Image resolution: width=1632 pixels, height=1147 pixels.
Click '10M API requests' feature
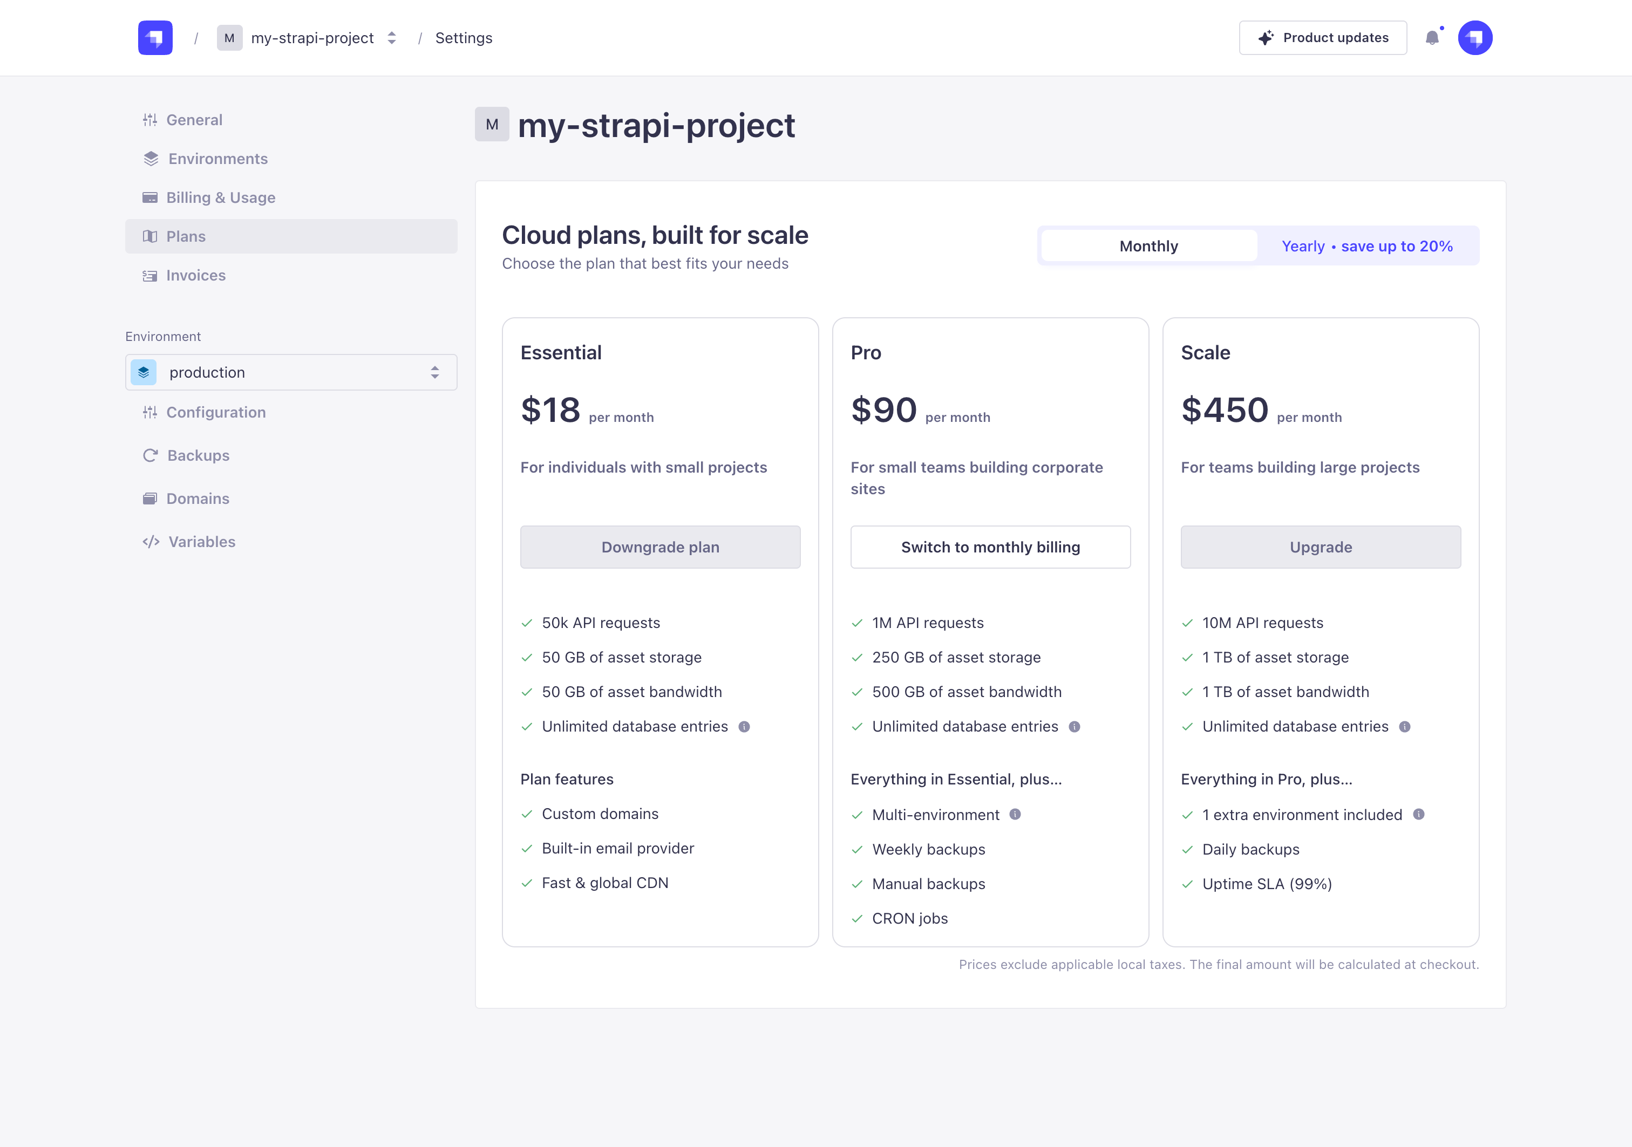click(x=1262, y=623)
